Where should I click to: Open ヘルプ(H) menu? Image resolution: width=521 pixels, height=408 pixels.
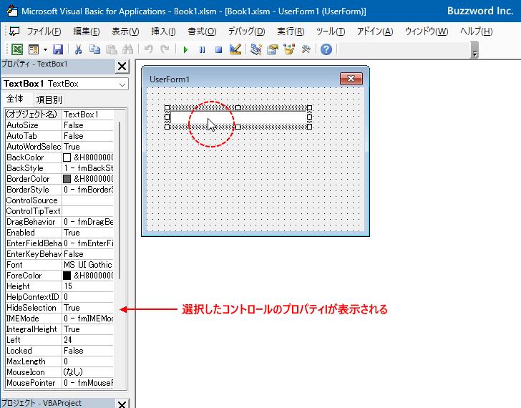pos(476,31)
